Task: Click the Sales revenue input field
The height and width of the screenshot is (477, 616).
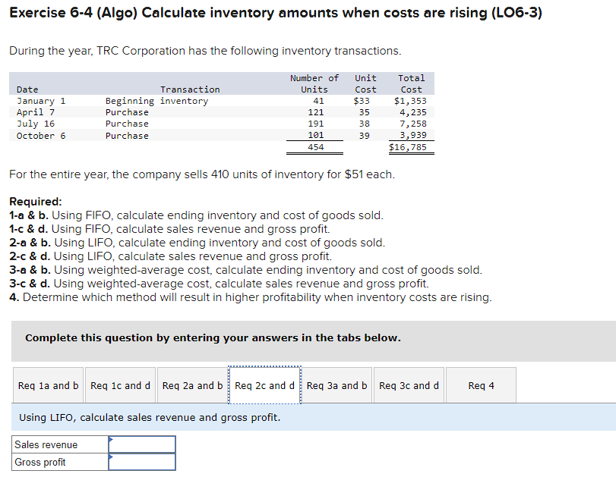Action: click(142, 444)
